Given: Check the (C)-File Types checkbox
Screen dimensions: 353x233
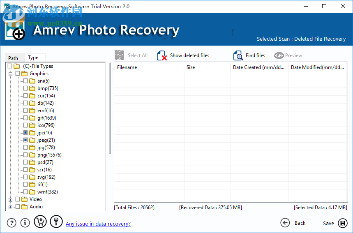Looking at the screenshot, I should click(x=10, y=66).
